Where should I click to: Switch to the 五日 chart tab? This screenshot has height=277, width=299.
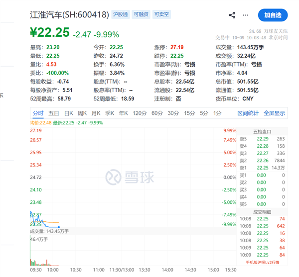tap(54, 113)
